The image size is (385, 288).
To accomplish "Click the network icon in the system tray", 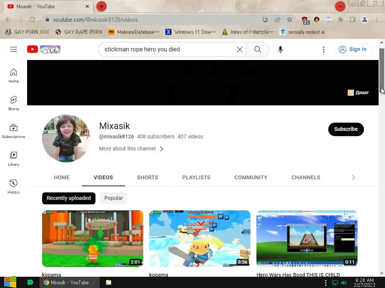I will pos(335,283).
